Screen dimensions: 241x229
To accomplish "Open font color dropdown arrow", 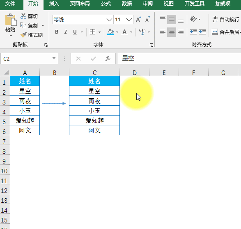I will pyautogui.click(x=131, y=32).
